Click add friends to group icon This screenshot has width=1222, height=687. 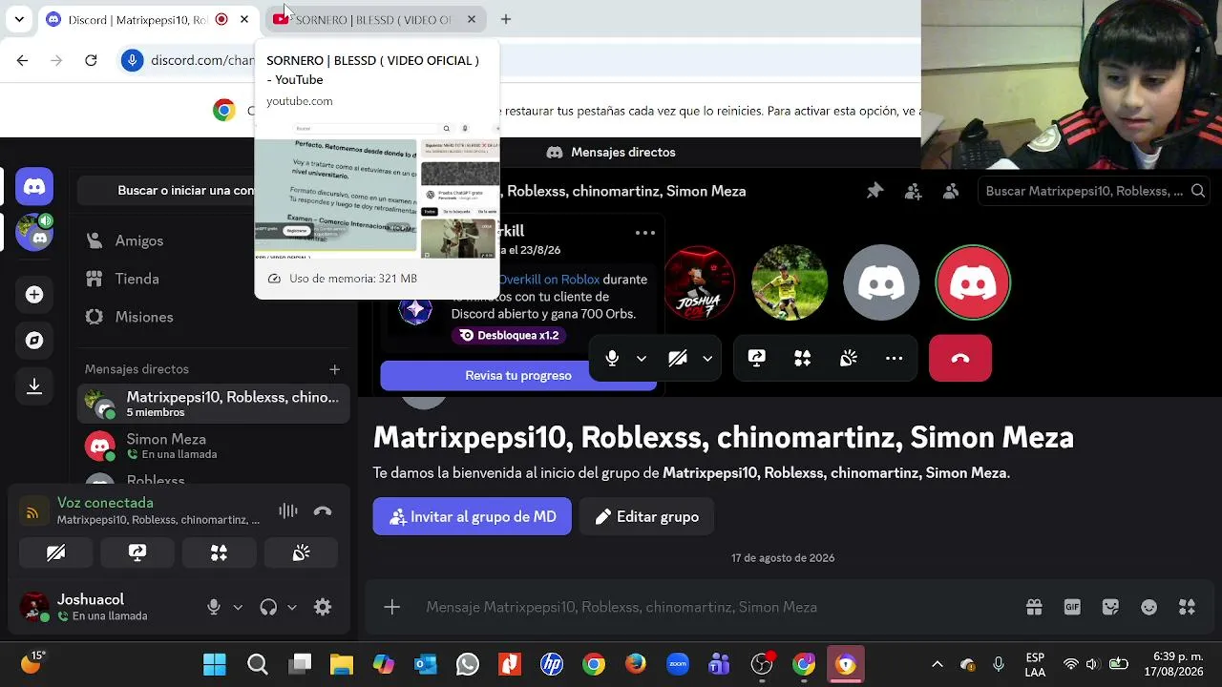(913, 191)
